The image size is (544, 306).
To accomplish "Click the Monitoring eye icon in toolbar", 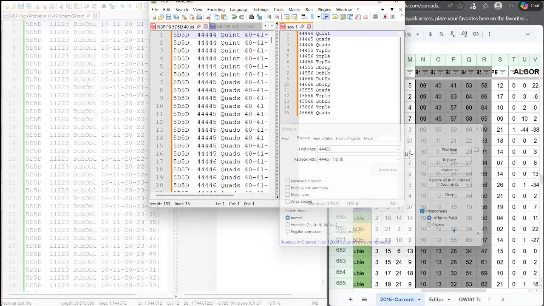I will pyautogui.click(x=375, y=17).
